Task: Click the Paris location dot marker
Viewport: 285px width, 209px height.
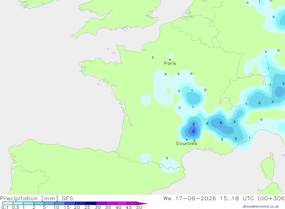Action: 170,60
